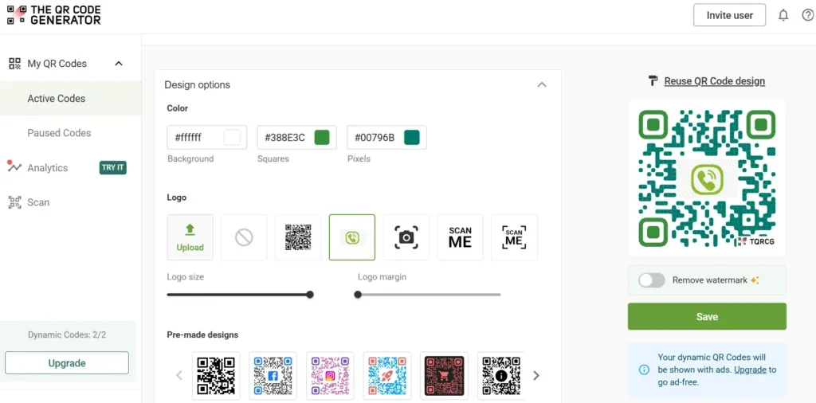816x403 pixels.
Task: Open the Pixels teal color swatch
Action: pyautogui.click(x=412, y=137)
